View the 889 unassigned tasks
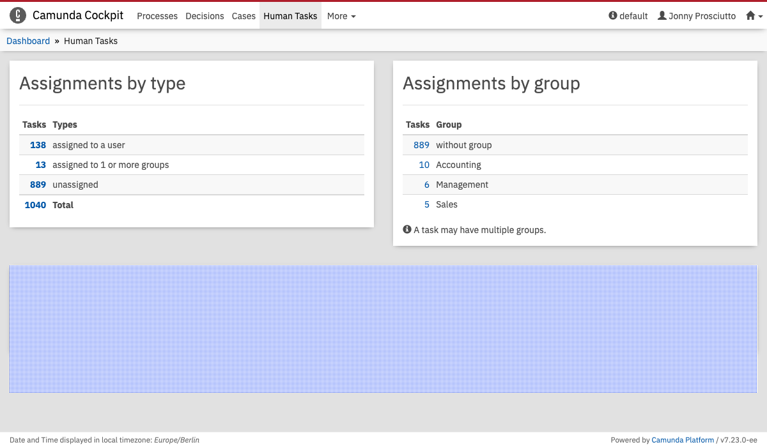The width and height of the screenshot is (767, 447). pyautogui.click(x=38, y=185)
